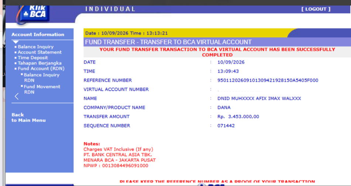Open the Account Information menu header
This screenshot has width=351, height=186.
[x=38, y=34]
